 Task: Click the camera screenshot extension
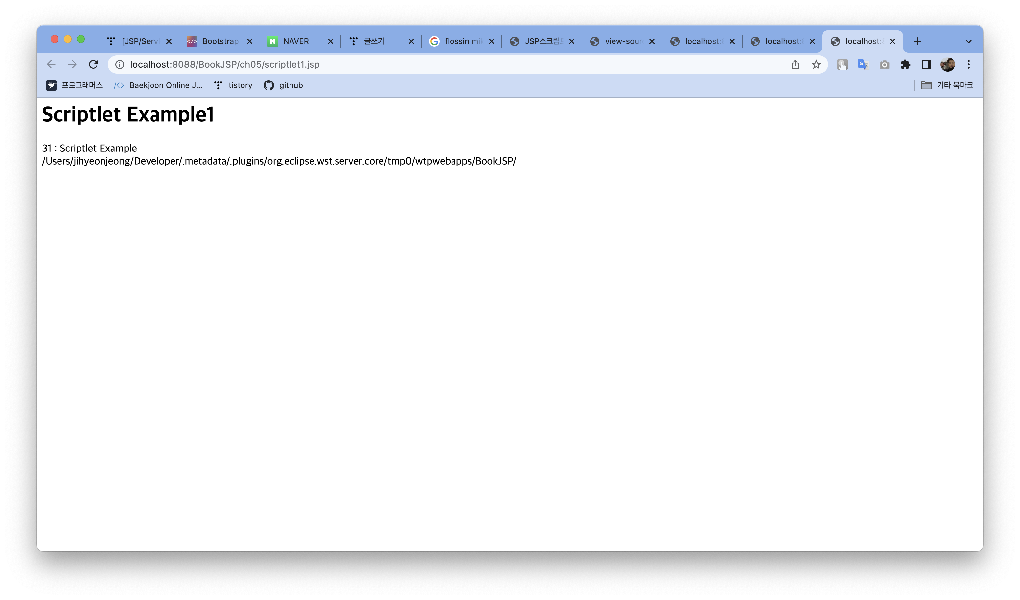tap(884, 64)
